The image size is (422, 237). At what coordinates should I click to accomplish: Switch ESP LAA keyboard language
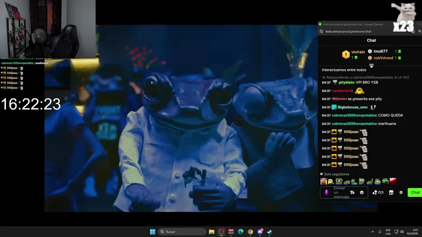tap(388, 232)
